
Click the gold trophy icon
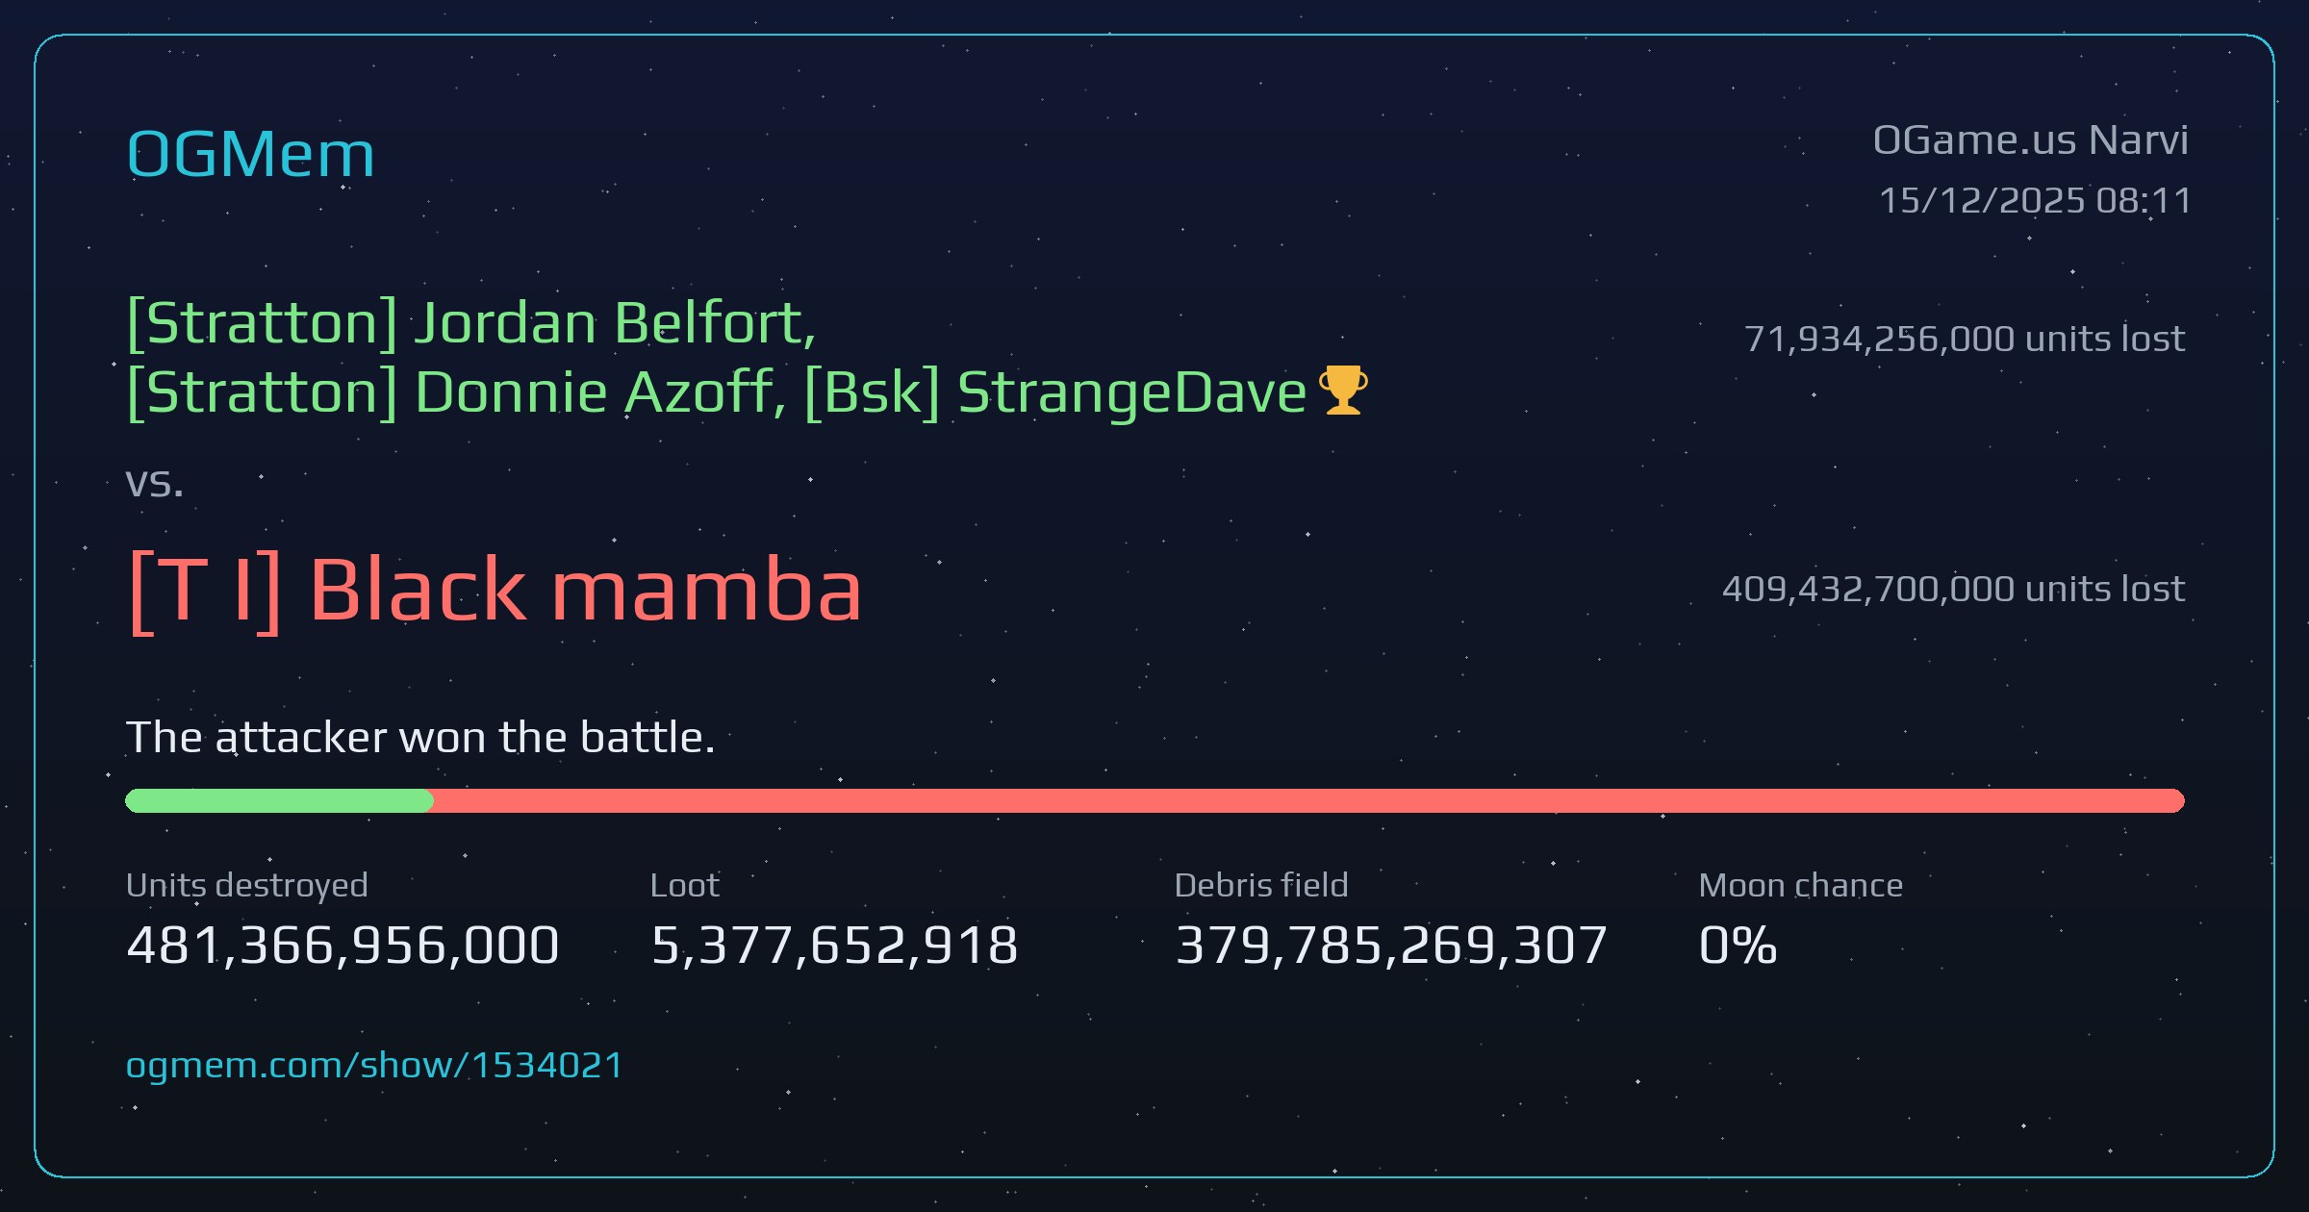coord(1343,391)
